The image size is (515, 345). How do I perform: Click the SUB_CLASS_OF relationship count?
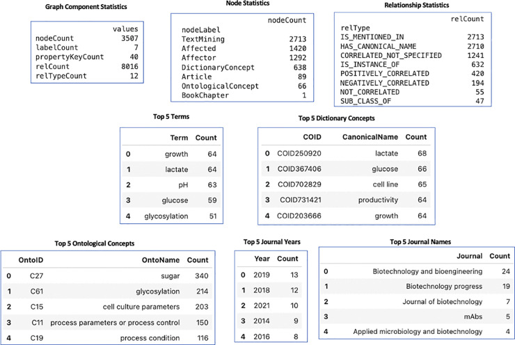pos(480,101)
